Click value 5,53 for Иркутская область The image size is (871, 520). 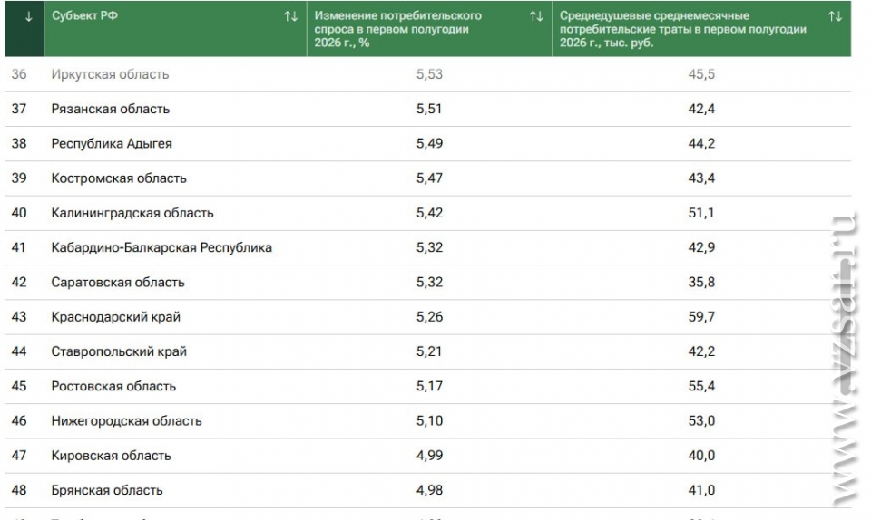[429, 74]
